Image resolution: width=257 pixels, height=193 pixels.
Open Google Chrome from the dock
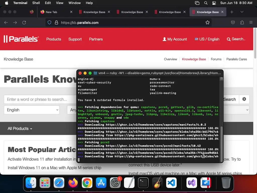[x=87, y=183]
